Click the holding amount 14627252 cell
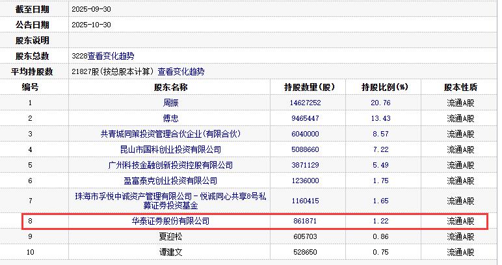This screenshot has width=502, height=265. [x=302, y=103]
